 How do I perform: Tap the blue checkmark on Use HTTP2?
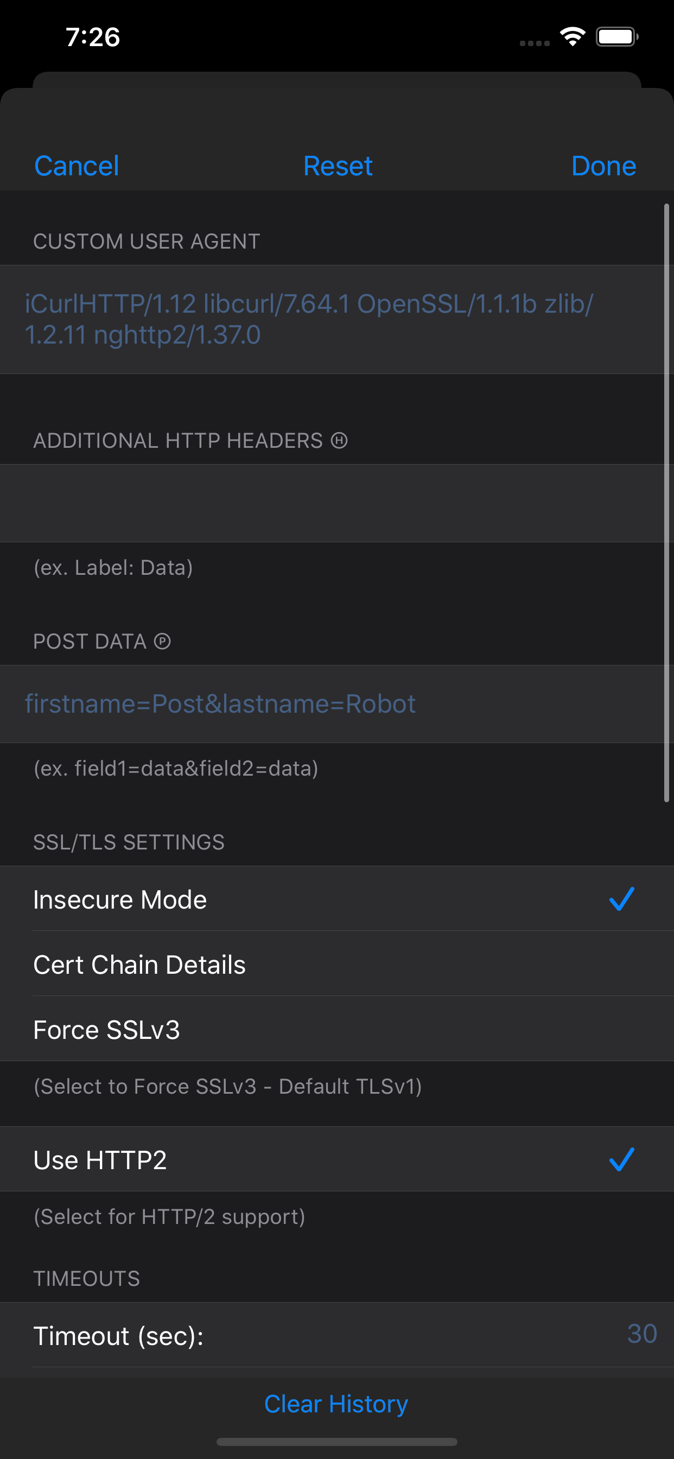click(x=621, y=1159)
